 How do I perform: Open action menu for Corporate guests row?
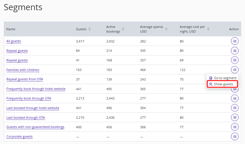point(235,136)
